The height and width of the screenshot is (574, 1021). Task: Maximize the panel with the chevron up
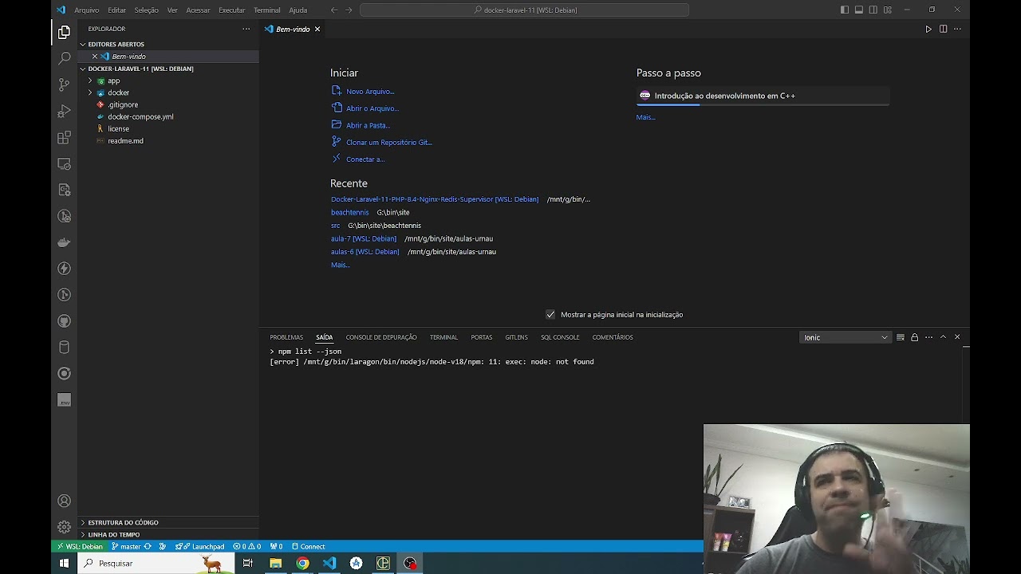[943, 337]
